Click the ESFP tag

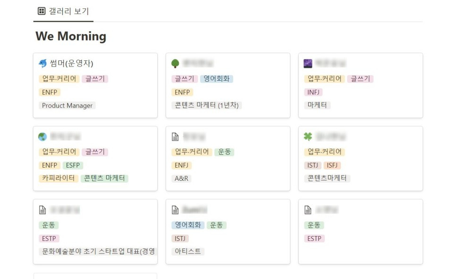[73, 165]
